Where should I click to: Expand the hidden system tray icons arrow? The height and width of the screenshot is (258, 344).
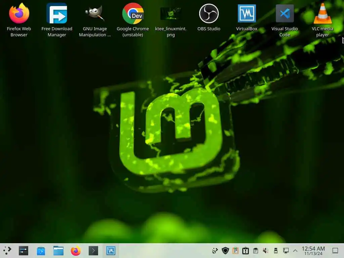click(x=295, y=251)
